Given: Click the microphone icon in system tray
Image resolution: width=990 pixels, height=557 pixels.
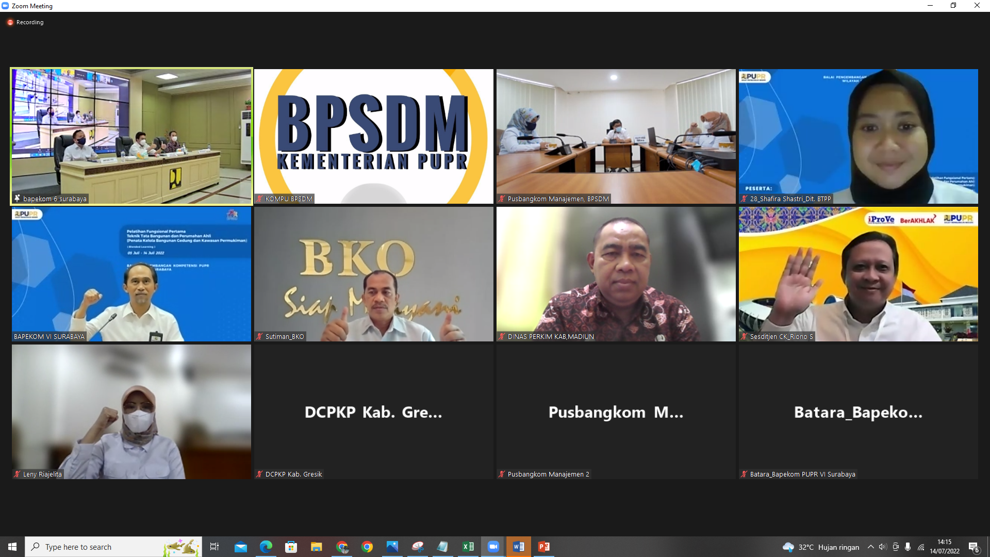Looking at the screenshot, I should pyautogui.click(x=907, y=547).
